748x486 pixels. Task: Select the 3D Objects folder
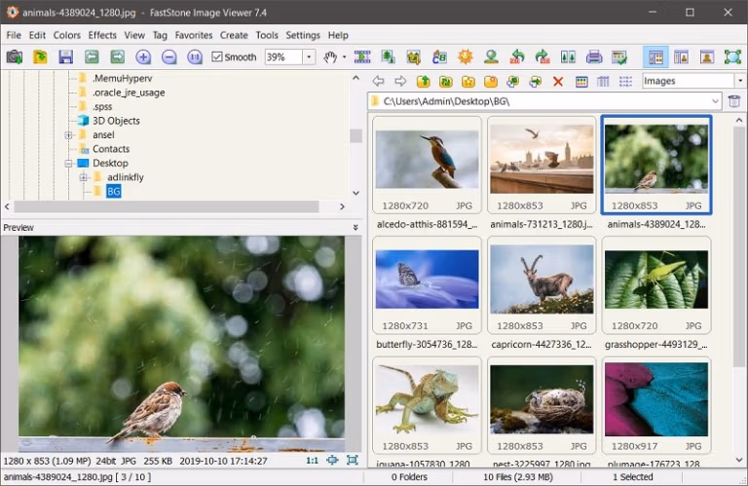(116, 121)
